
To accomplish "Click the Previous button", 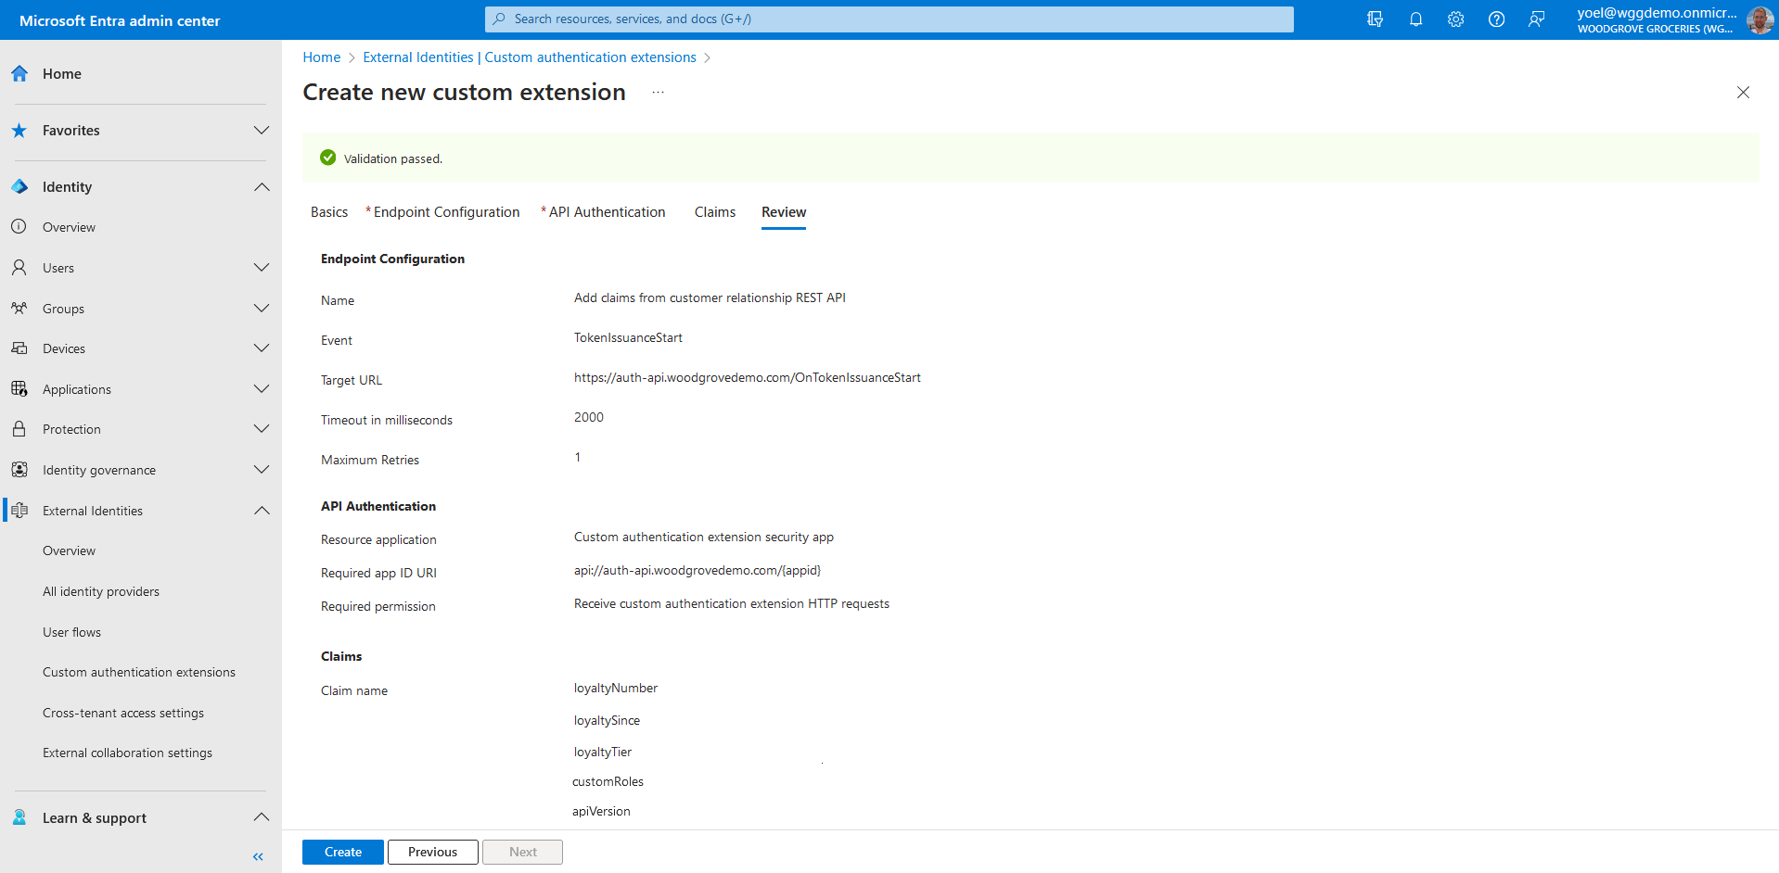I will point(432,852).
